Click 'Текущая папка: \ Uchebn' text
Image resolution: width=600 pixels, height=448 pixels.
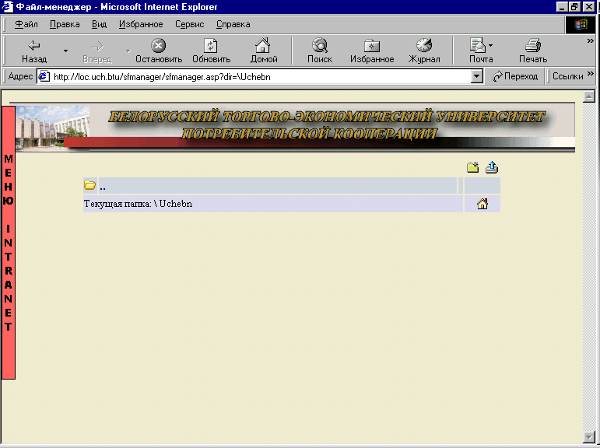138,204
